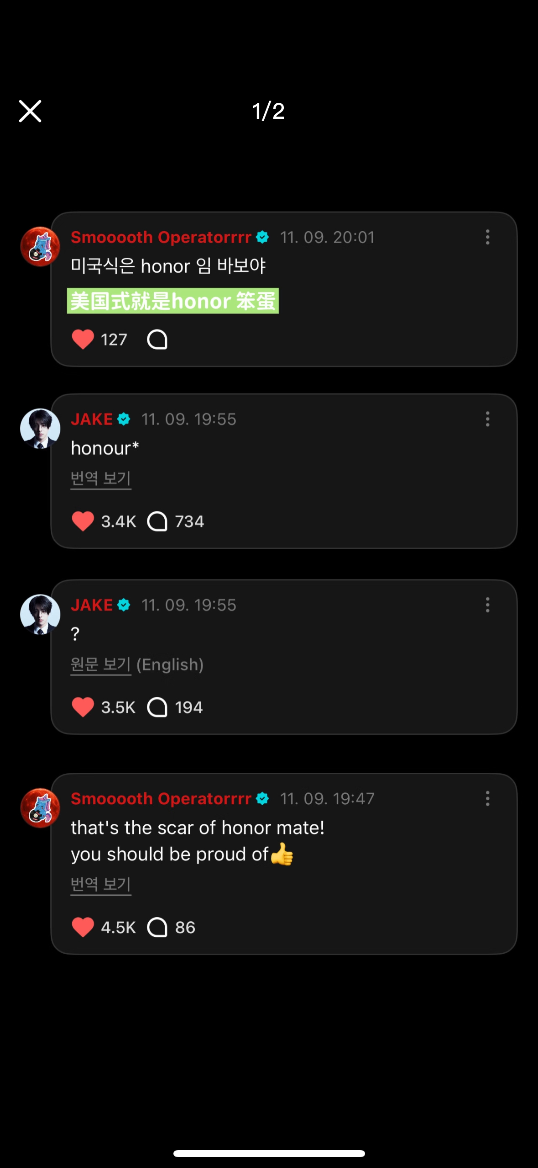Open the 86 replies comment bubble
The height and width of the screenshot is (1168, 538).
coord(157,927)
